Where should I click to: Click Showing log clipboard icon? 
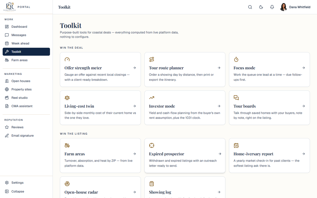(x=152, y=184)
